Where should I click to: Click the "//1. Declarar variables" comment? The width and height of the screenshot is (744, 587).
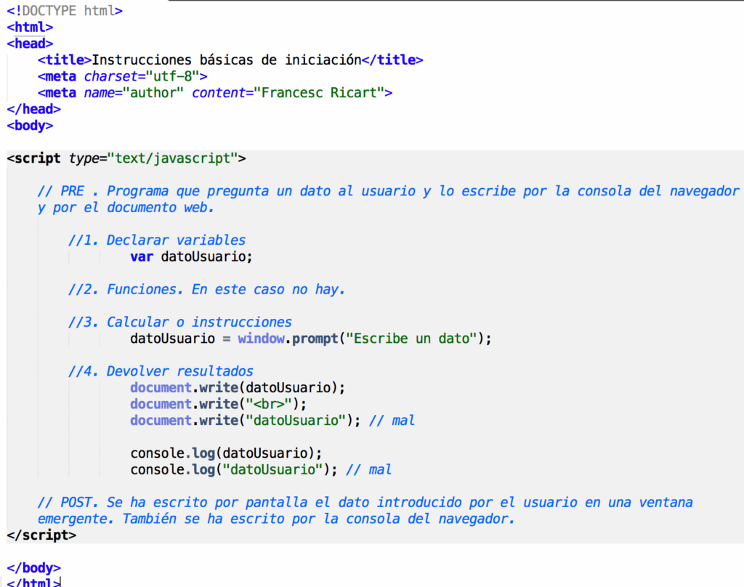(157, 240)
